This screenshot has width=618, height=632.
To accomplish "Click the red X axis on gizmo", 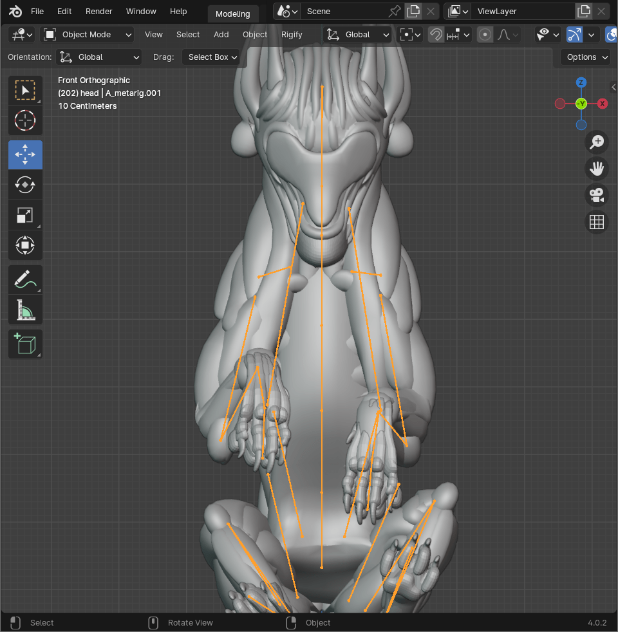I will (603, 104).
